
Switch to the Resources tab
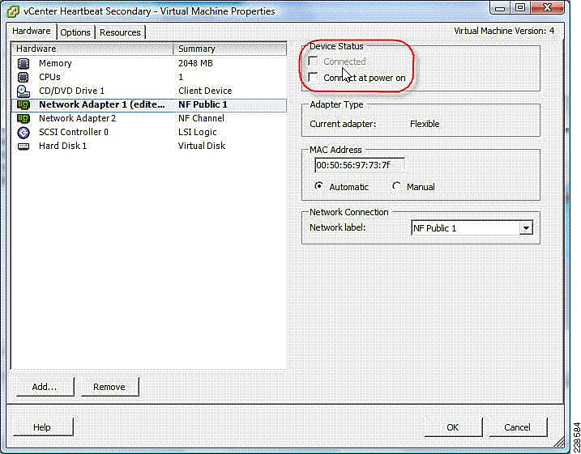(120, 32)
